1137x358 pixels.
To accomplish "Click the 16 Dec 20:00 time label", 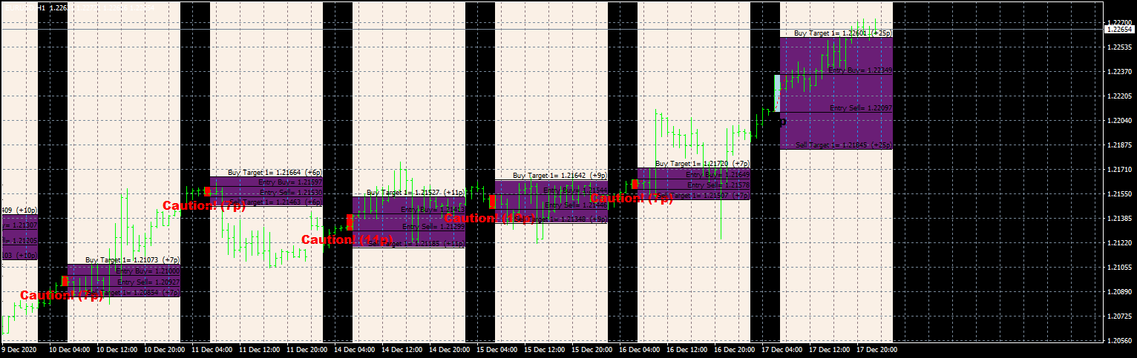I will click(734, 349).
